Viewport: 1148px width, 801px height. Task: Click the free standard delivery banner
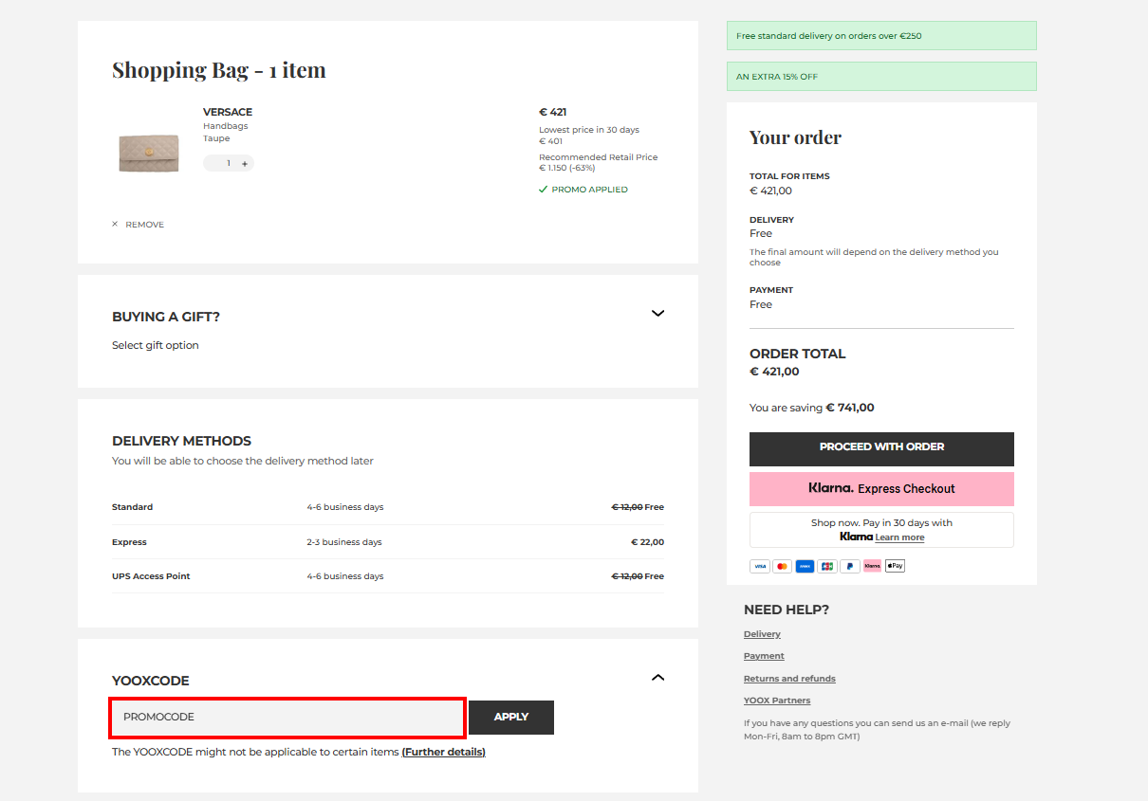click(881, 36)
